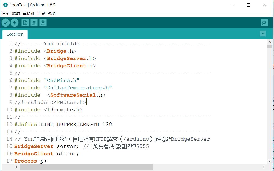Open the Serial Monitor magnifier icon

click(264, 23)
